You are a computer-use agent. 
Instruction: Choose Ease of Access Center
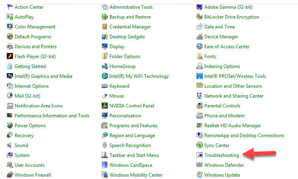(x=226, y=47)
